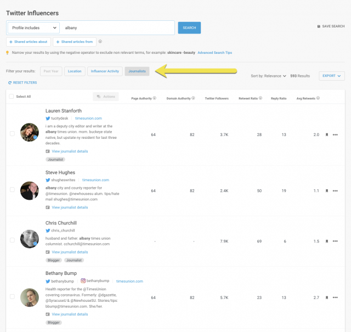Bookmark Chris Churchill row

point(327,241)
